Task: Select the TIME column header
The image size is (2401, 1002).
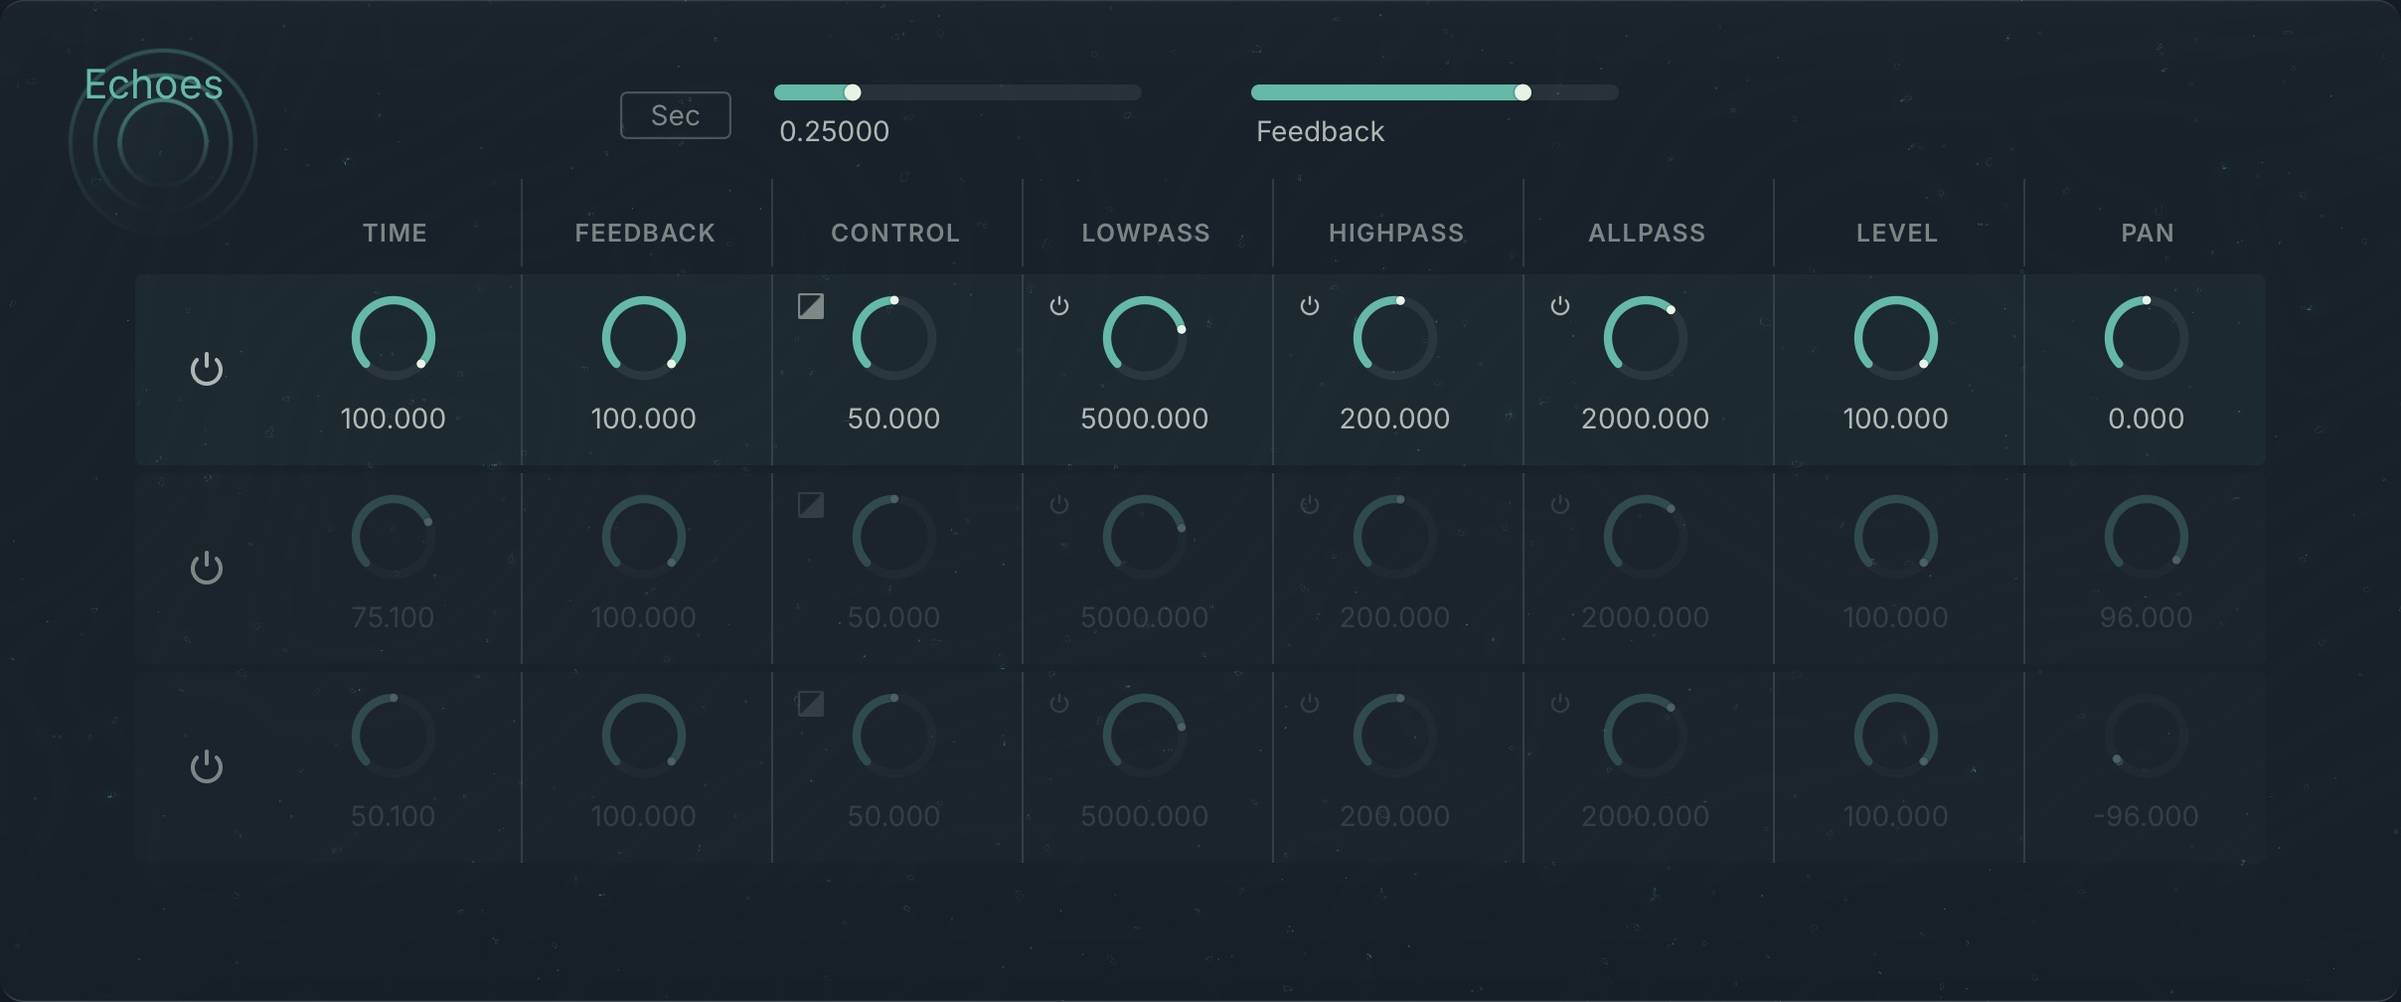Action: click(x=394, y=232)
